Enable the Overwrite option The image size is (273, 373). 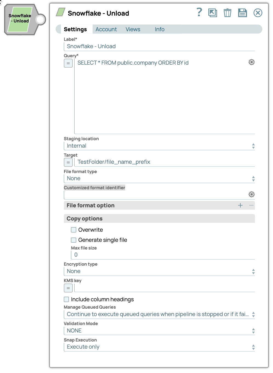click(73, 230)
